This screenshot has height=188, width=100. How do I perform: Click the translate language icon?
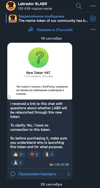click(x=31, y=30)
